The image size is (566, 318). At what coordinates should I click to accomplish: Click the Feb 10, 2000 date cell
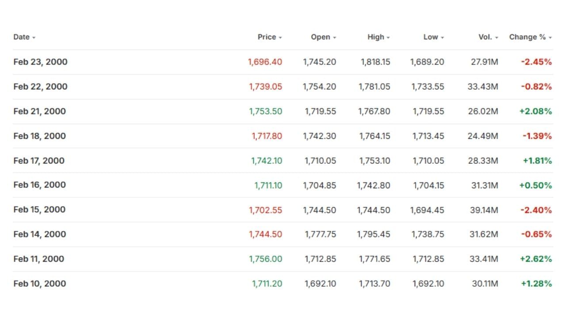click(x=40, y=284)
